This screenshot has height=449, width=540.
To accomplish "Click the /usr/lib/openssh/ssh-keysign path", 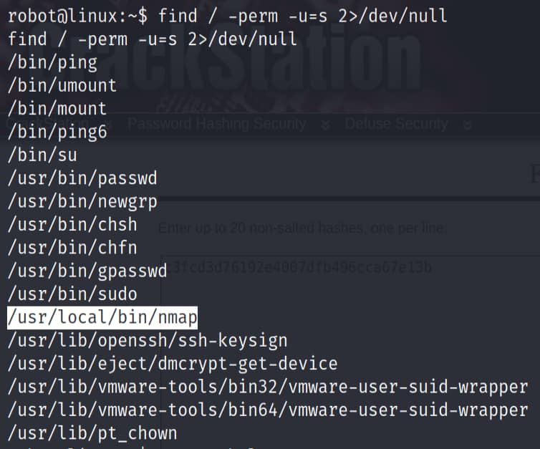I will point(148,339).
